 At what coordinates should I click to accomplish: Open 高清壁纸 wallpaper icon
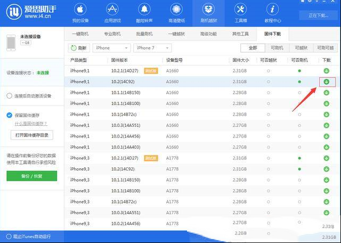click(176, 10)
